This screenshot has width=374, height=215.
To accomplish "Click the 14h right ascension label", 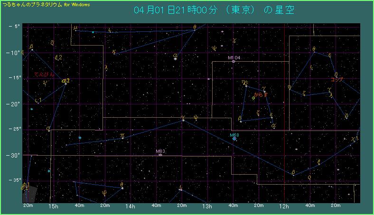I will tap(130, 206).
